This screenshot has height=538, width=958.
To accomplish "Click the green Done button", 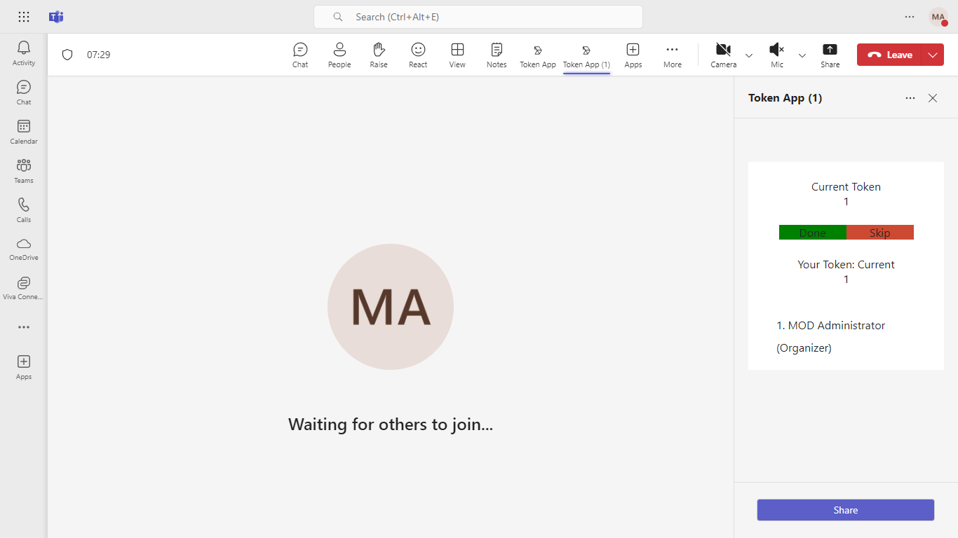I will click(813, 233).
